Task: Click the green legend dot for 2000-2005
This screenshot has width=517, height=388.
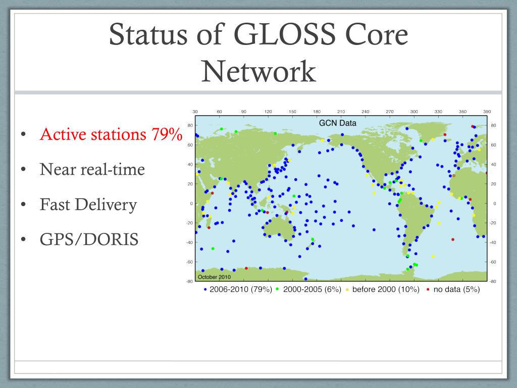Action: click(x=277, y=289)
